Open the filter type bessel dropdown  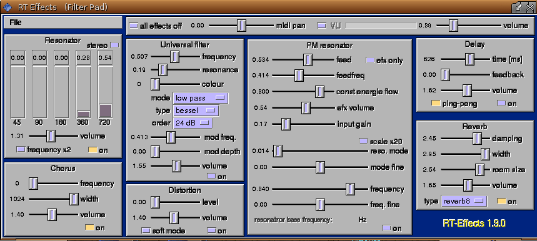pos(196,111)
